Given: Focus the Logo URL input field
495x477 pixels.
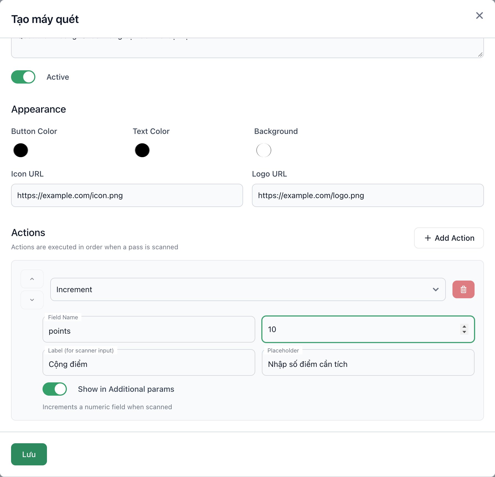Looking at the screenshot, I should [368, 195].
